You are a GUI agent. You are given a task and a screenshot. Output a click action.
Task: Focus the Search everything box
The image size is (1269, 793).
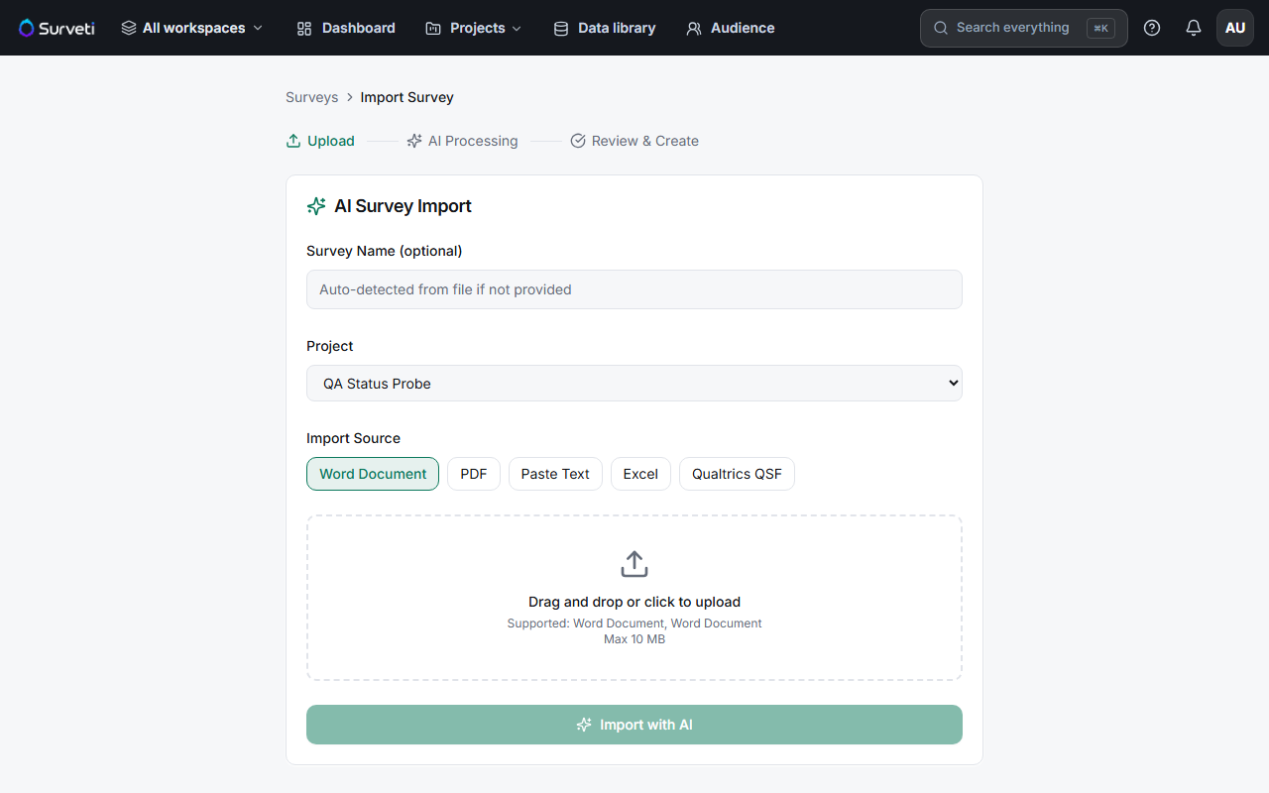click(1024, 28)
